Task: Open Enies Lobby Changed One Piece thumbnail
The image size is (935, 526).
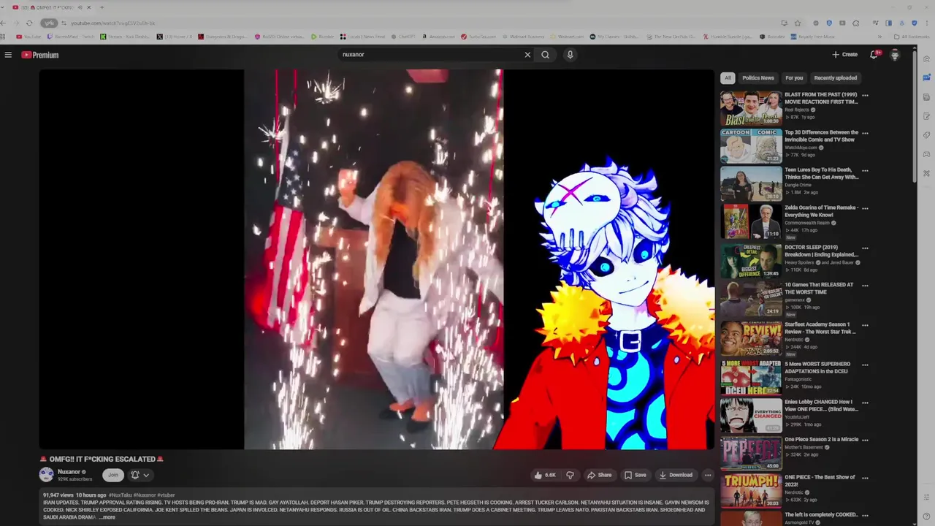Action: (x=751, y=414)
